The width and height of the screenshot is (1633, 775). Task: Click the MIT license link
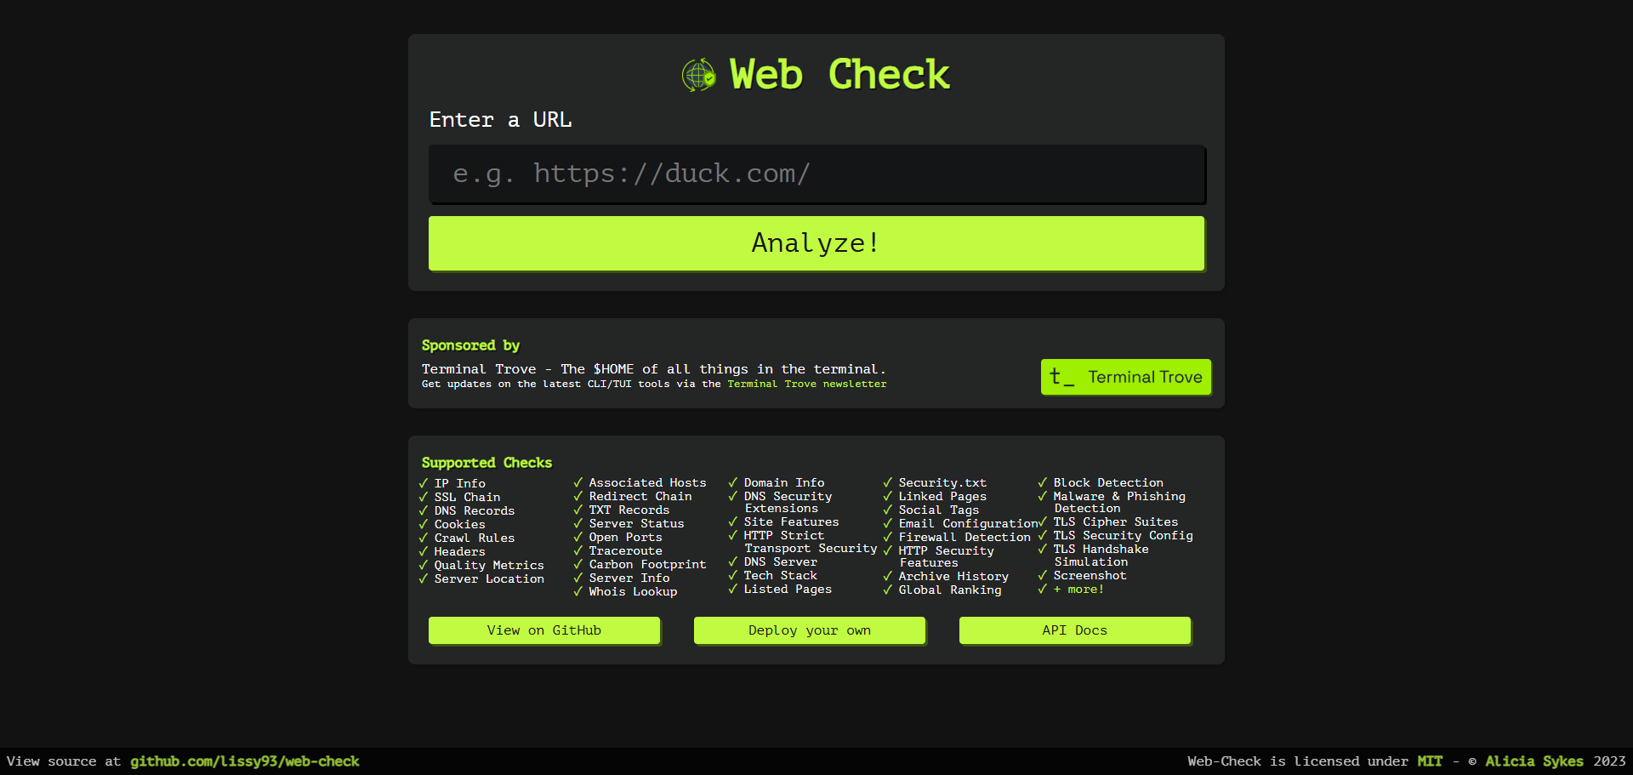coord(1430,761)
